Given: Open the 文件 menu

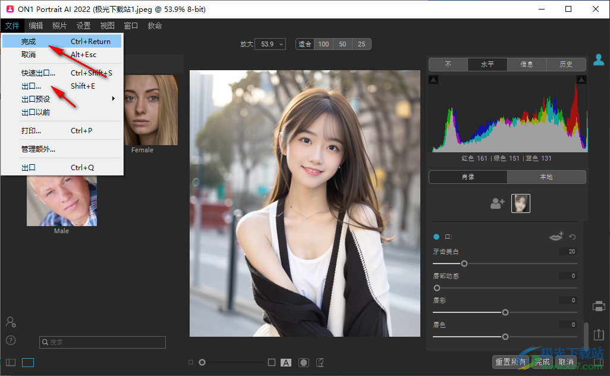Looking at the screenshot, I should 12,26.
